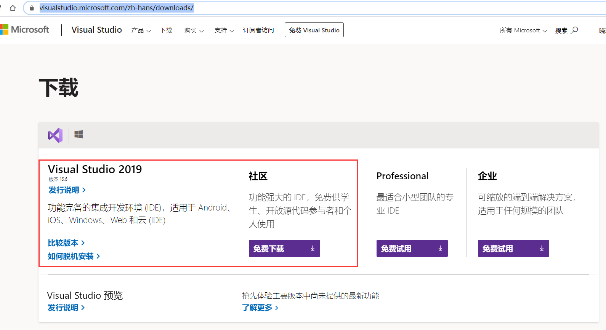Click the 搜索 magnifier icon

tap(574, 30)
